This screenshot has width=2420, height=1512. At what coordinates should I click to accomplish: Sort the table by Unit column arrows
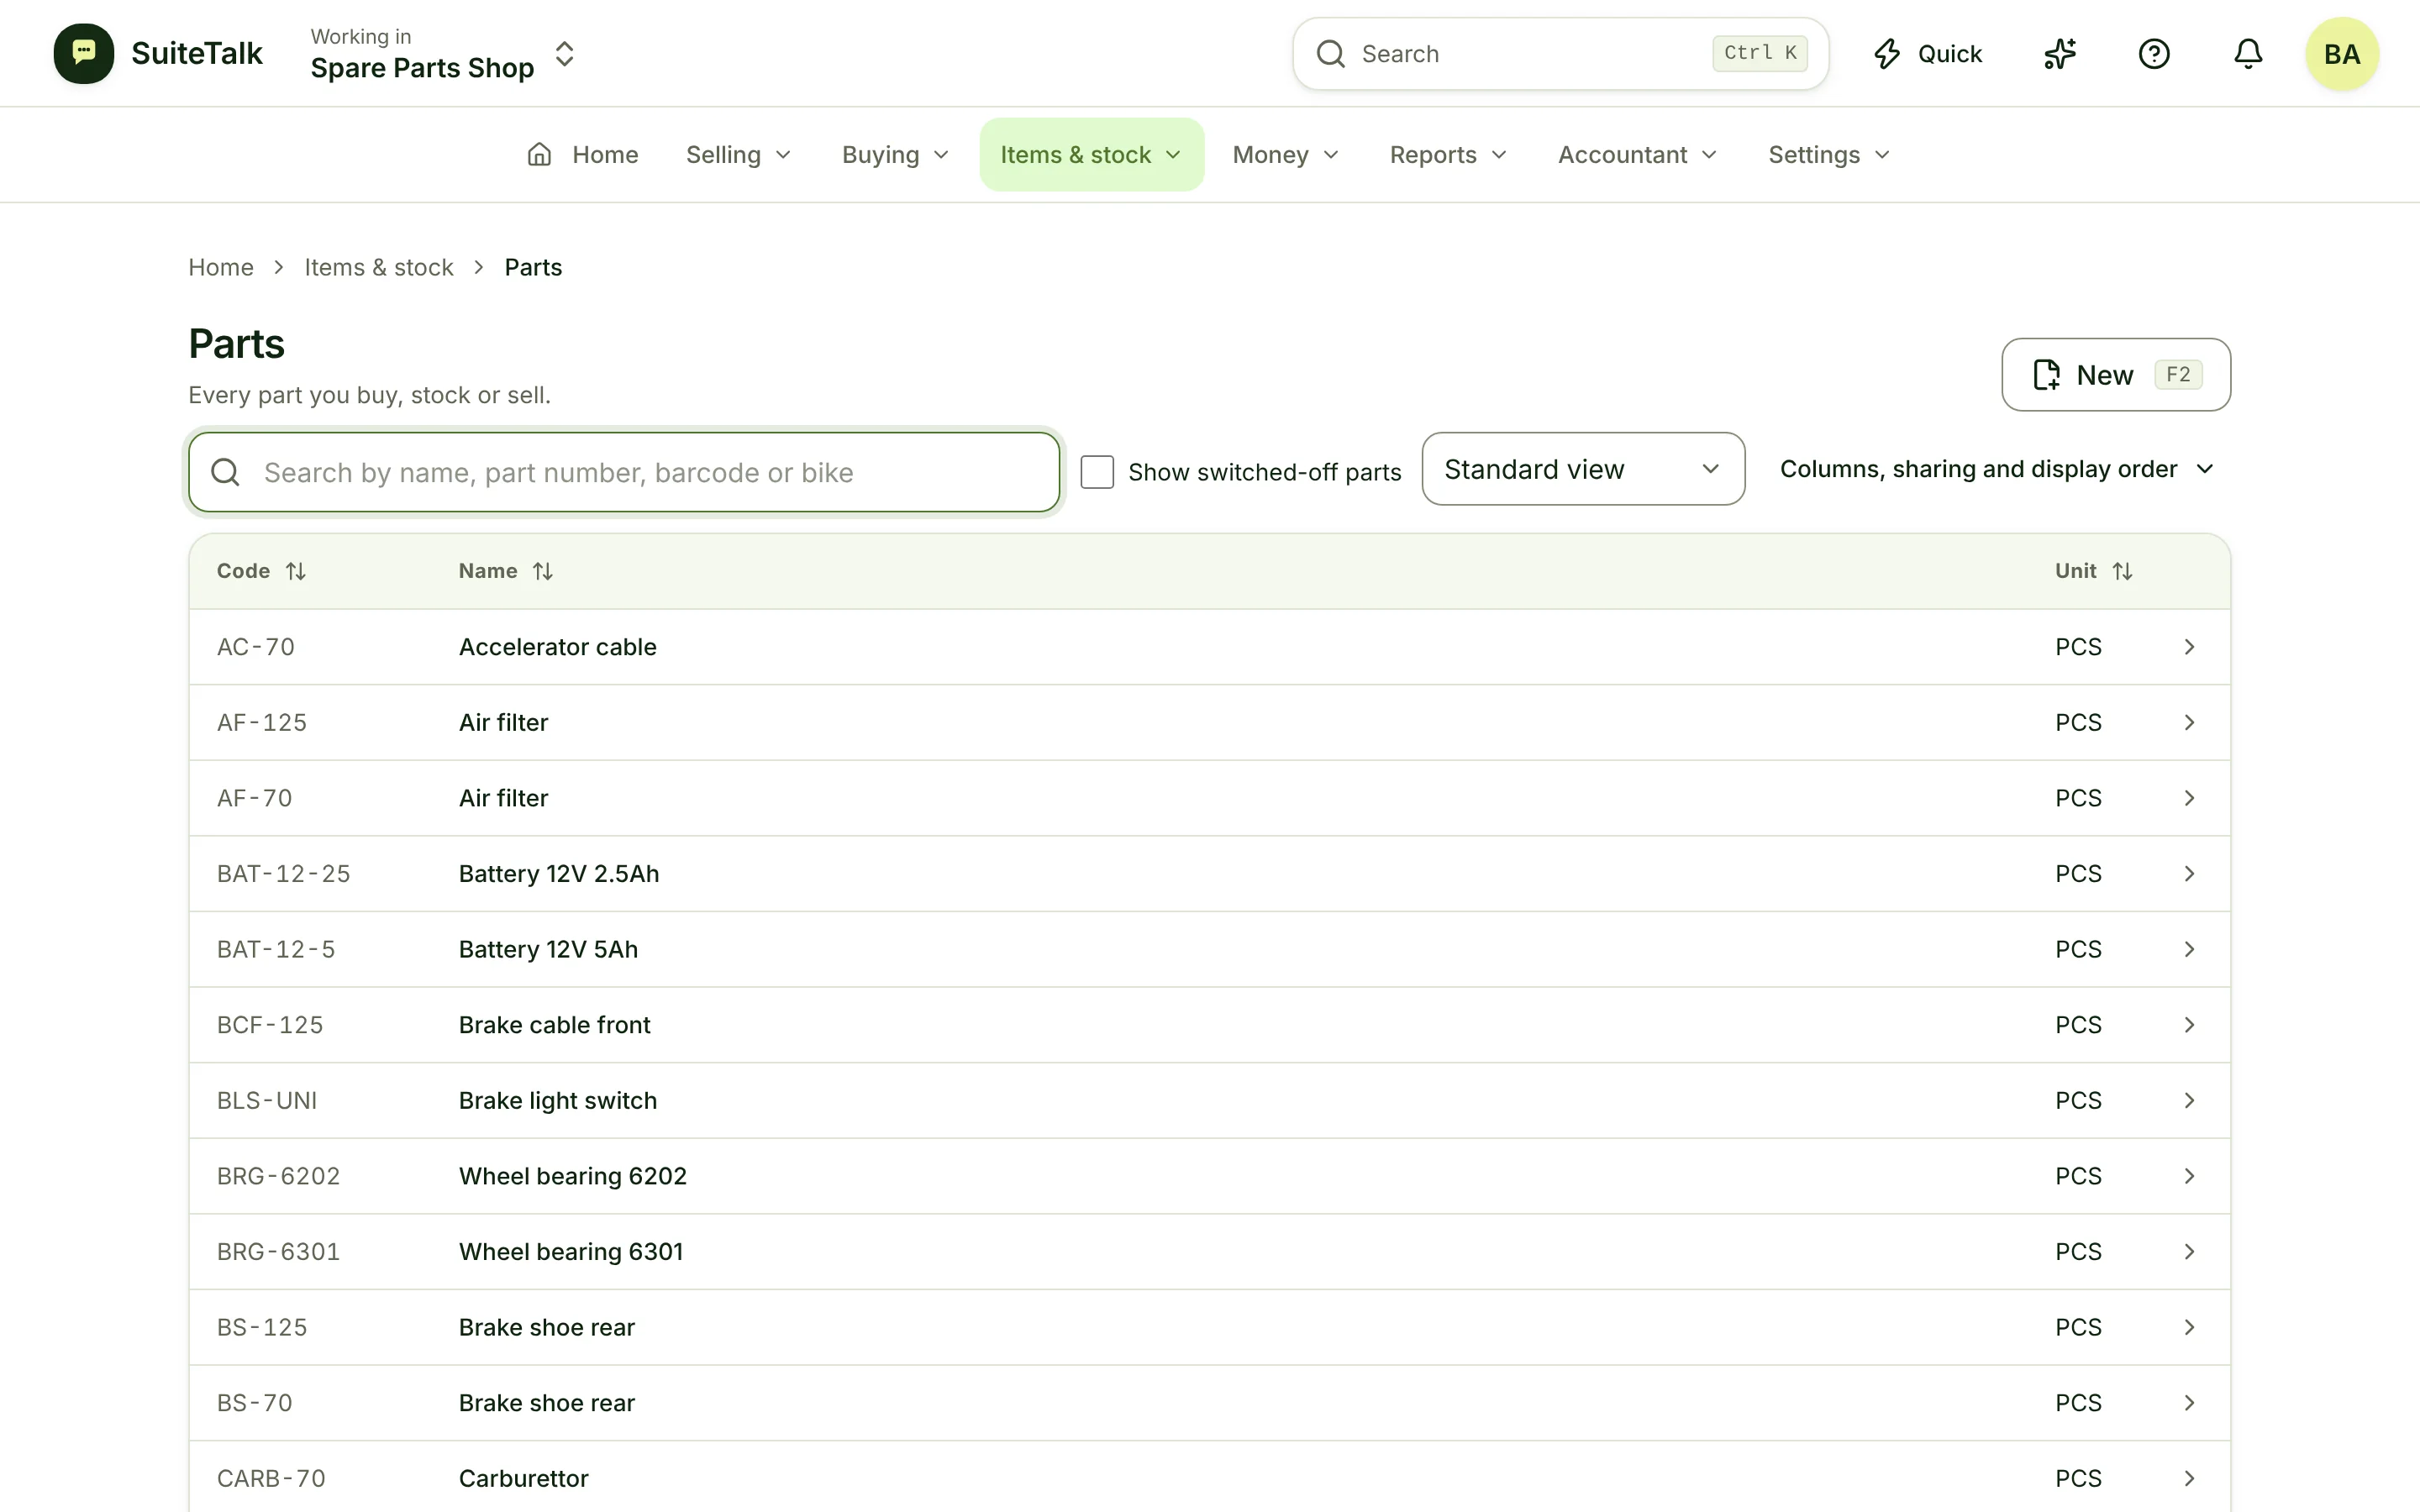[2123, 571]
